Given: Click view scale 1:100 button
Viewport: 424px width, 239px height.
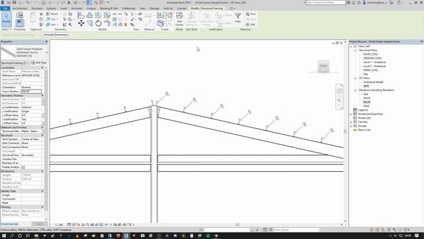Looking at the screenshot, I should point(59,224).
